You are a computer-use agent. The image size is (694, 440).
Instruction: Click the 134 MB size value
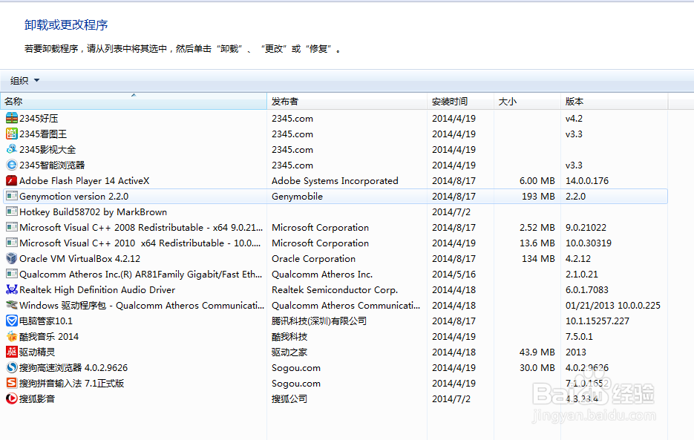538,258
